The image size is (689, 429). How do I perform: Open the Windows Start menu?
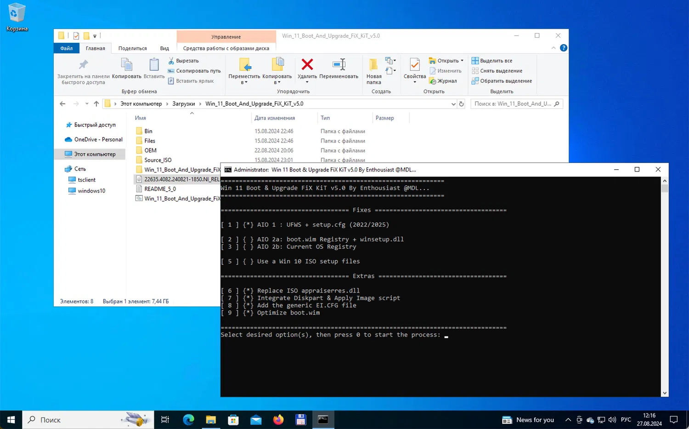tap(11, 419)
